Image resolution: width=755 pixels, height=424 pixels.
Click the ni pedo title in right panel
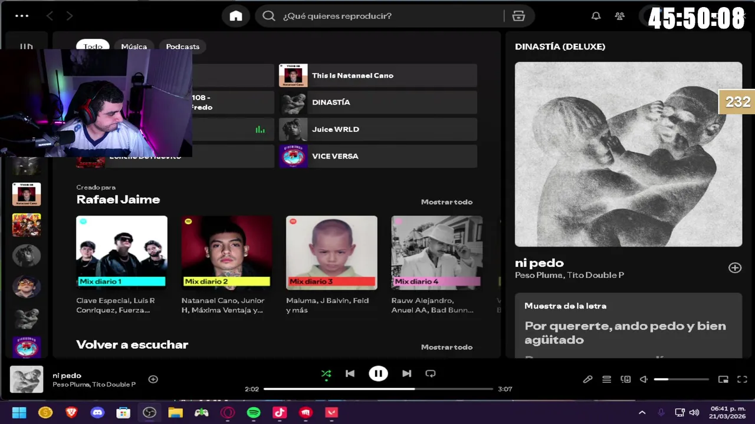[x=539, y=263]
